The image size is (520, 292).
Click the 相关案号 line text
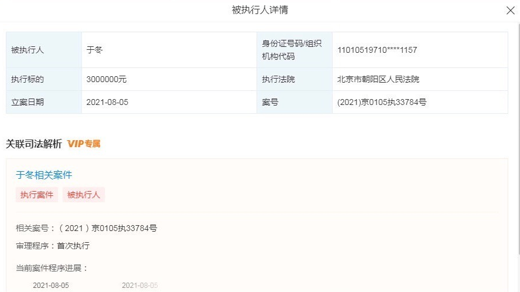coord(86,228)
